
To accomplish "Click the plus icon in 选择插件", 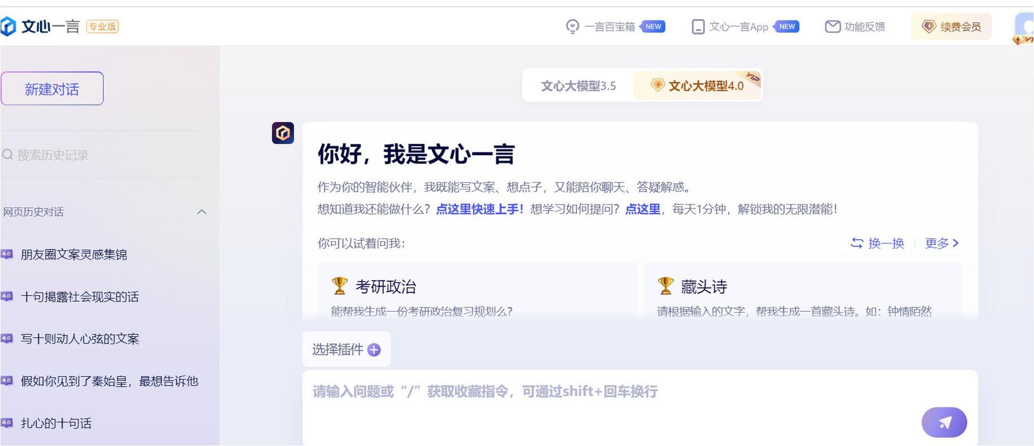I will point(374,350).
